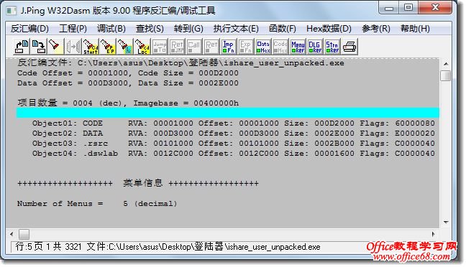Open the 参考(R) menu
Screen dimensions: 466x267
click(x=375, y=29)
